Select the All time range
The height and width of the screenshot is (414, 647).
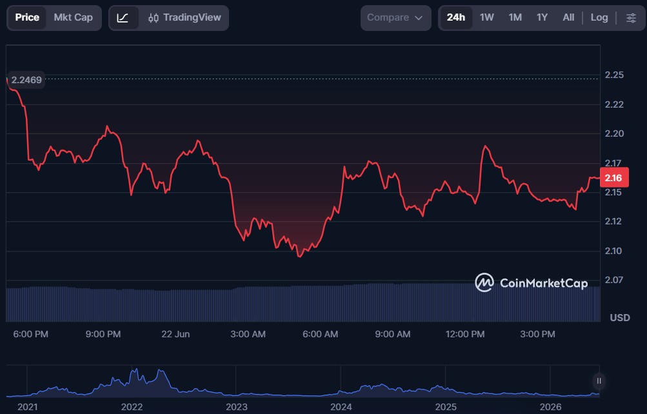point(568,17)
